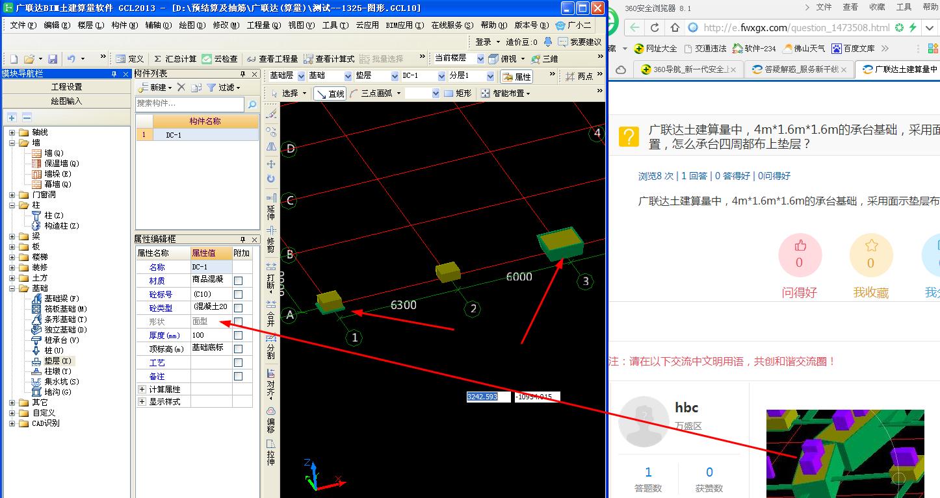Run 汇总计算 summary calculation
940x498 pixels.
[175, 58]
